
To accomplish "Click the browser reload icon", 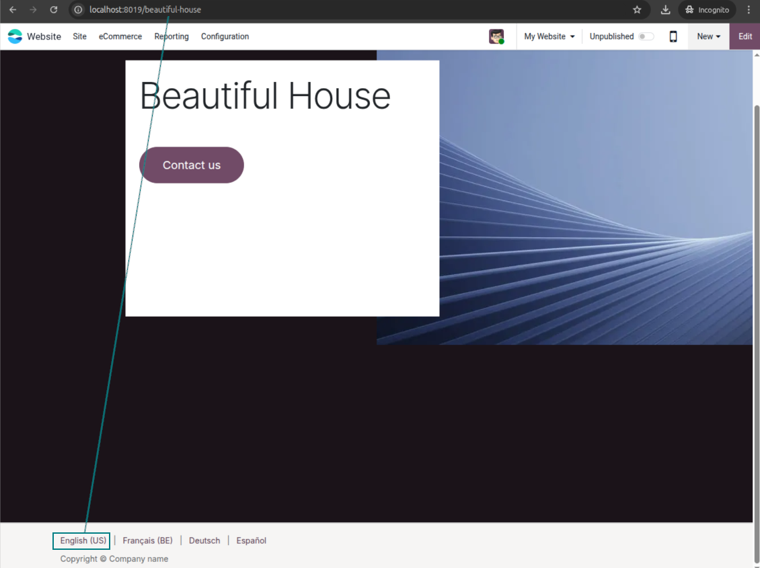I will 54,10.
